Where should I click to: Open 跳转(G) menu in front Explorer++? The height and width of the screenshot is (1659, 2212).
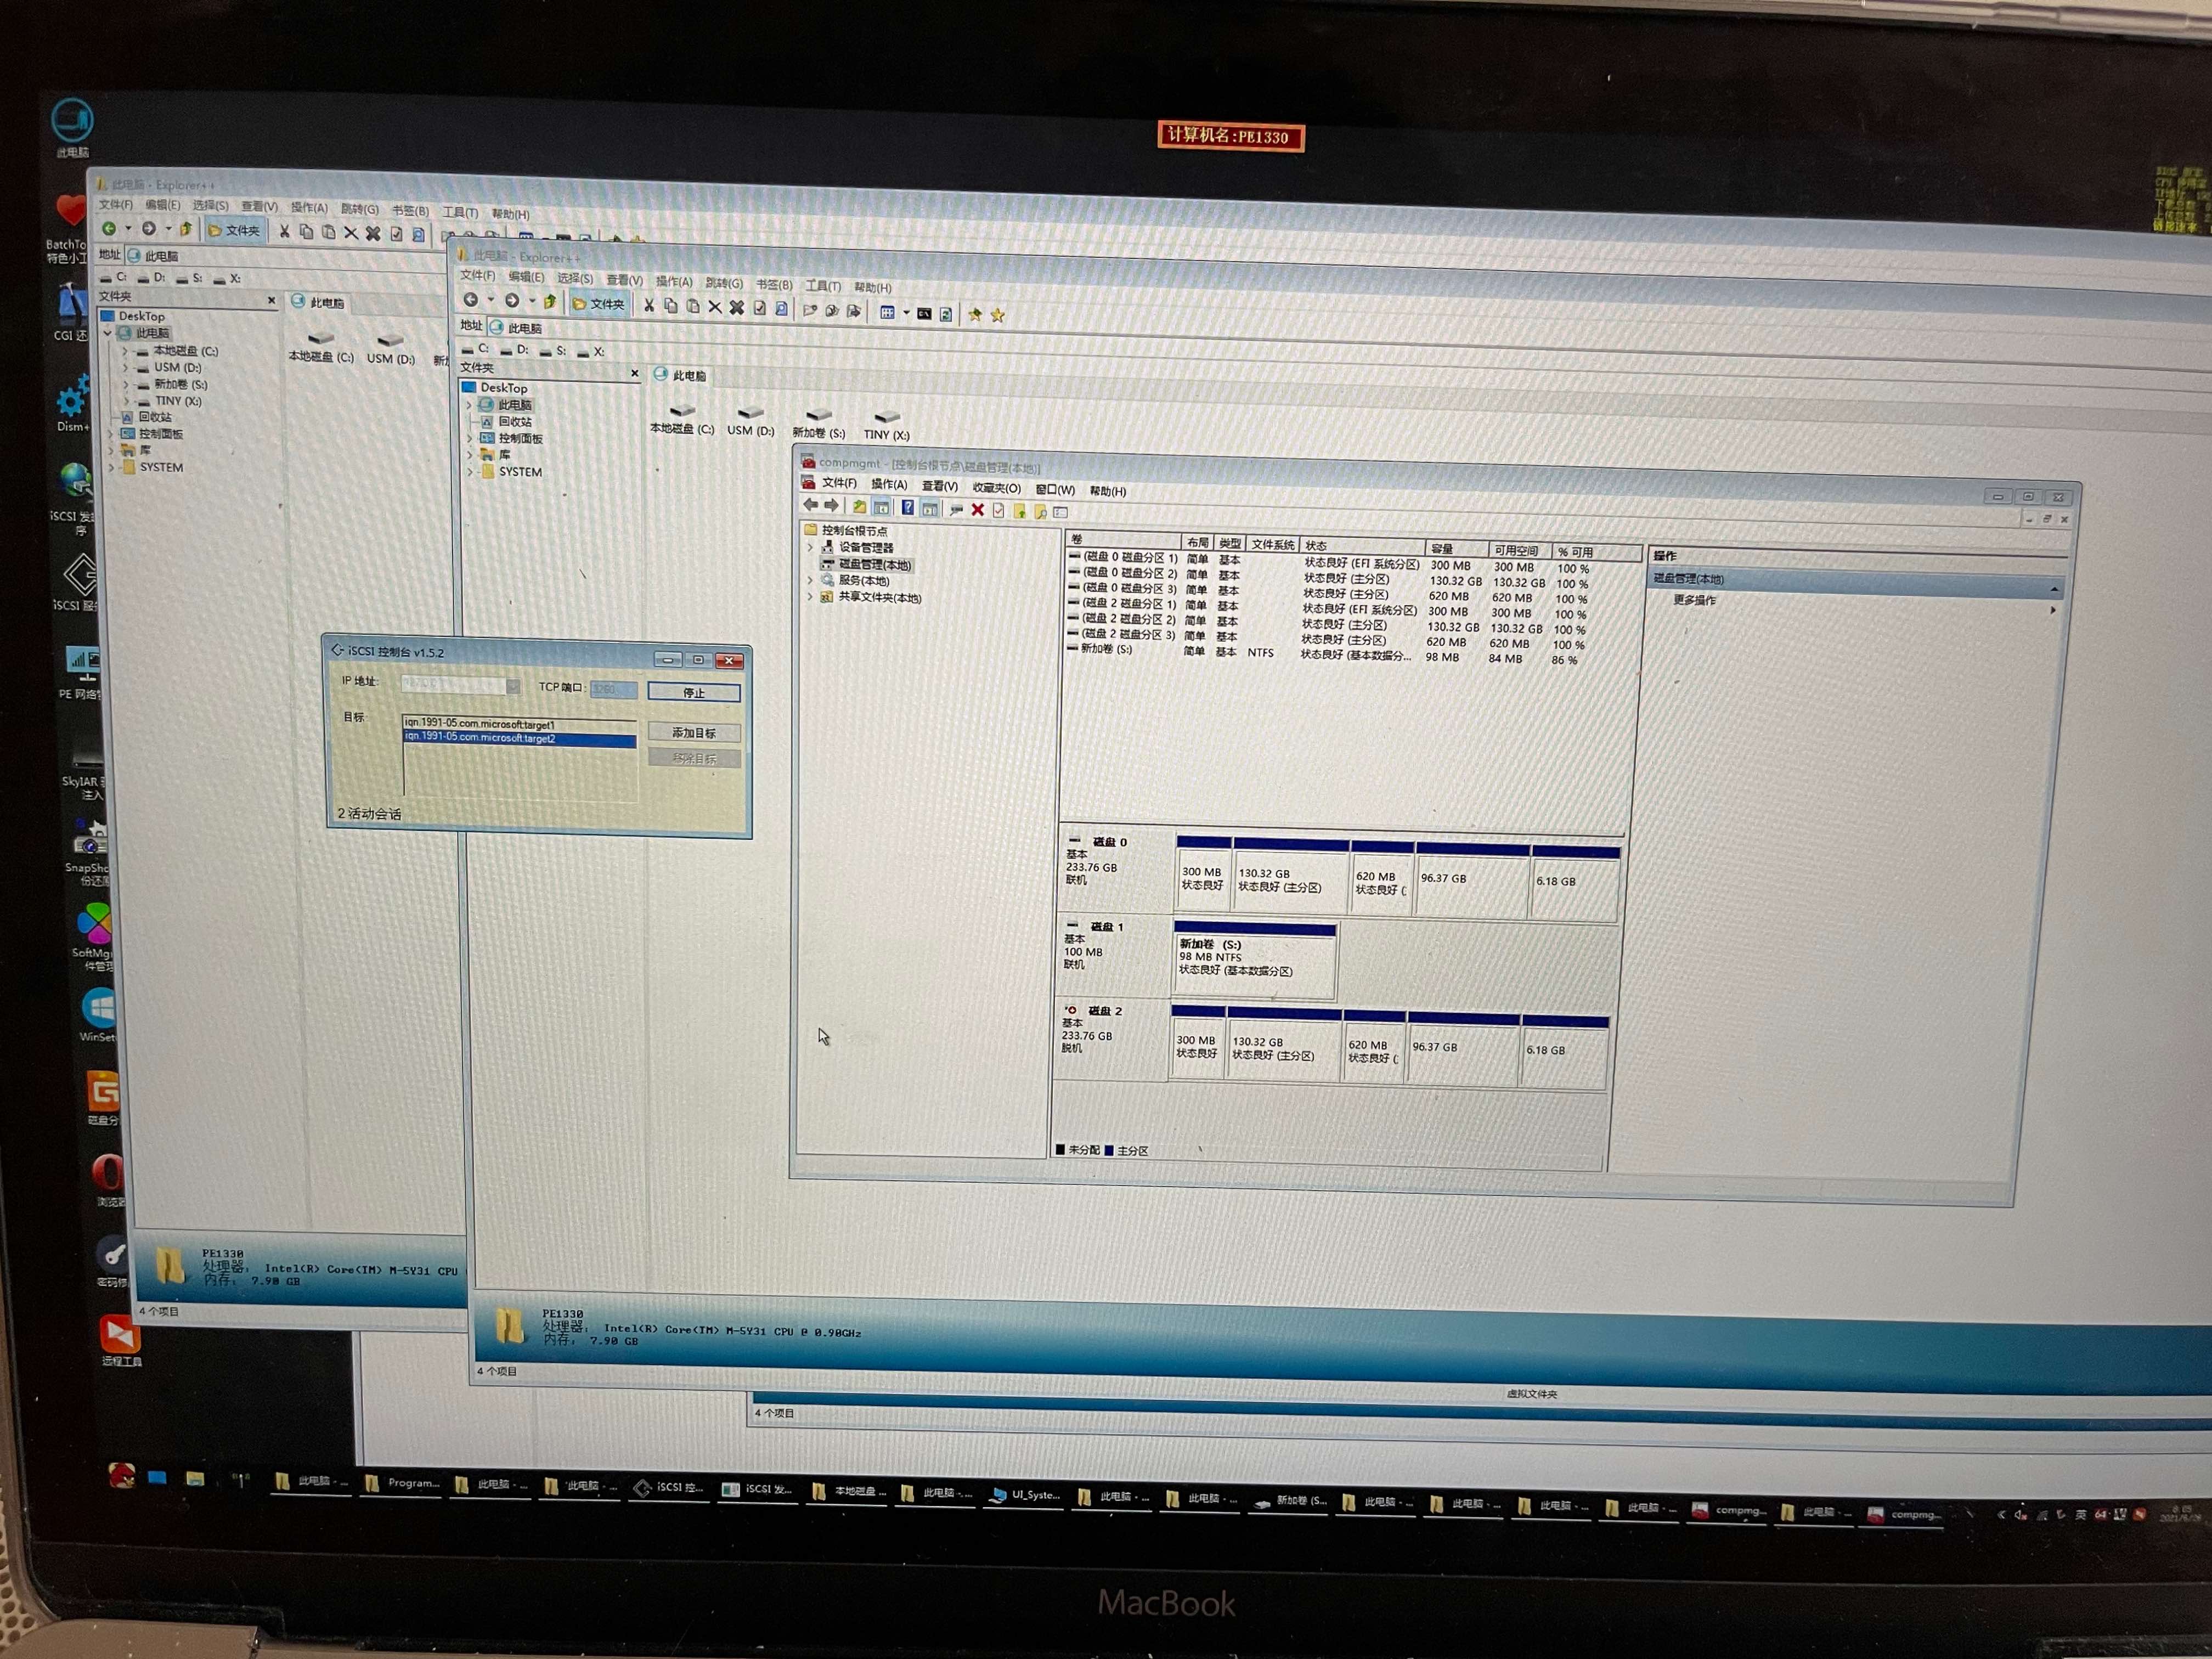[x=724, y=283]
